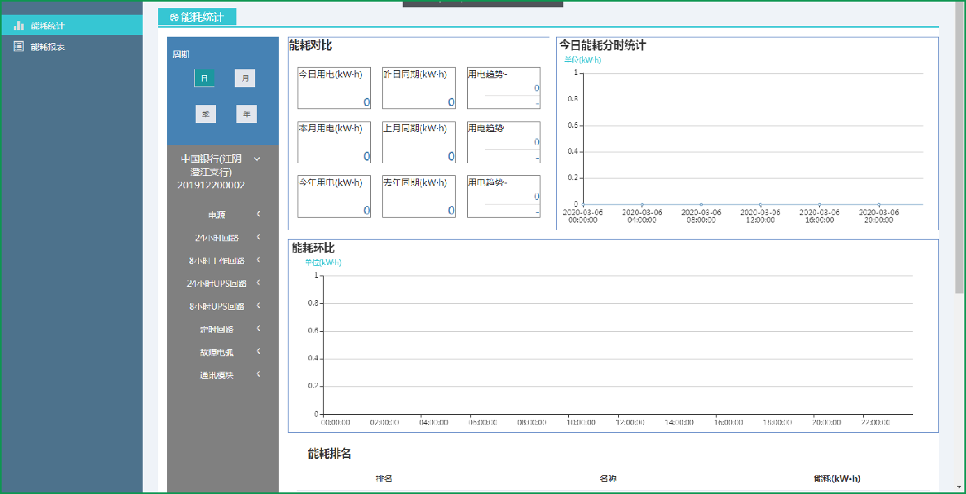Click the 定时回路 tree item
Viewport: 966px width, 494px height.
pyautogui.click(x=216, y=329)
